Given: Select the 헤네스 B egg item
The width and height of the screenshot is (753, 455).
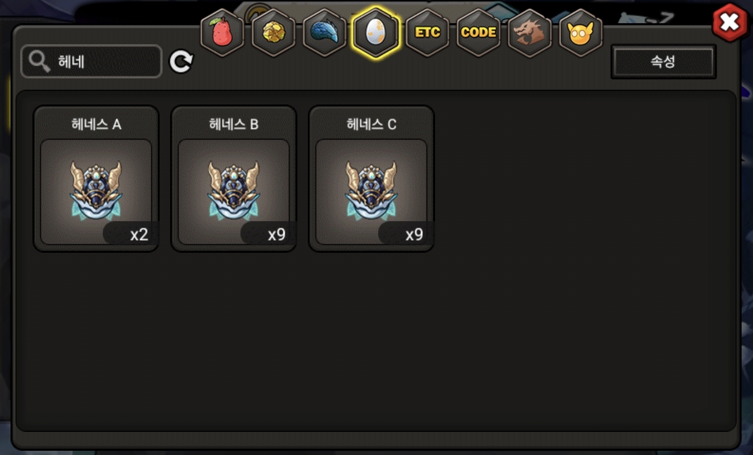Looking at the screenshot, I should (x=234, y=179).
